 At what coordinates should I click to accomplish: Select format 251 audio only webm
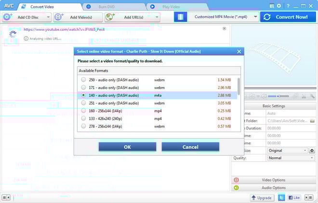(x=157, y=103)
